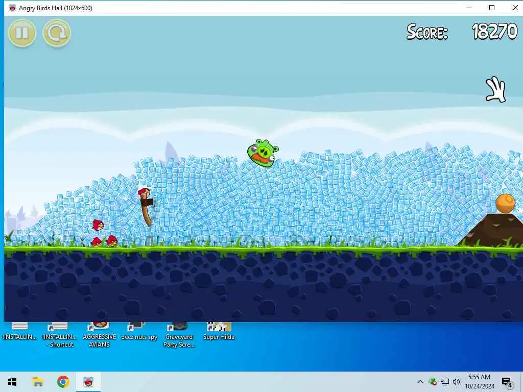Click the taskbar clock showing 5:55 AM
The image size is (523, 392).
(479, 382)
